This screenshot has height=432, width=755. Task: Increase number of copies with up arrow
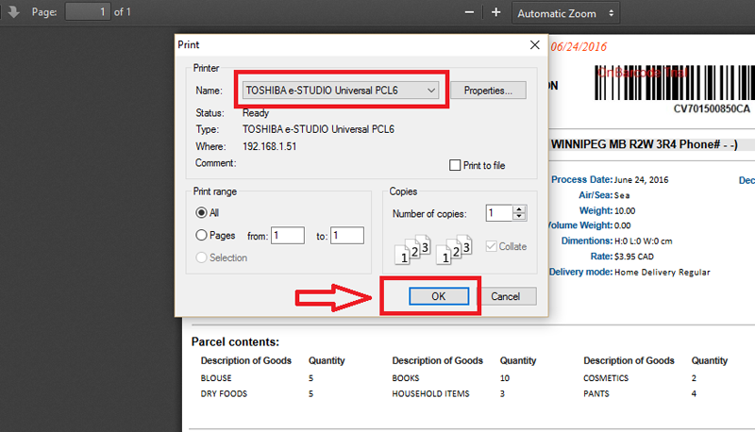519,209
